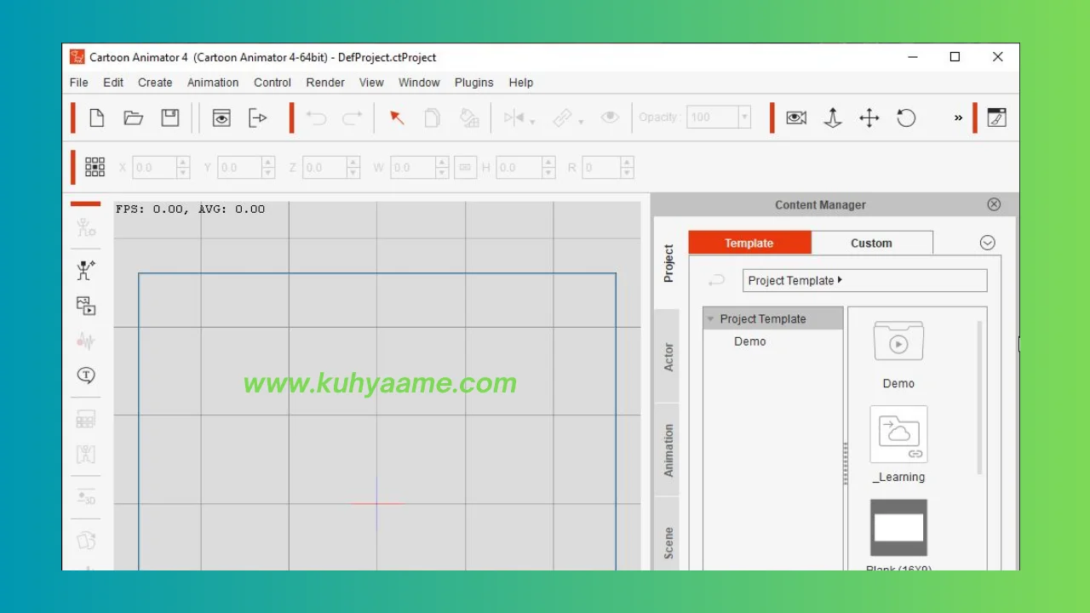1090x613 pixels.
Task: Click the Copy pages icon
Action: point(433,117)
